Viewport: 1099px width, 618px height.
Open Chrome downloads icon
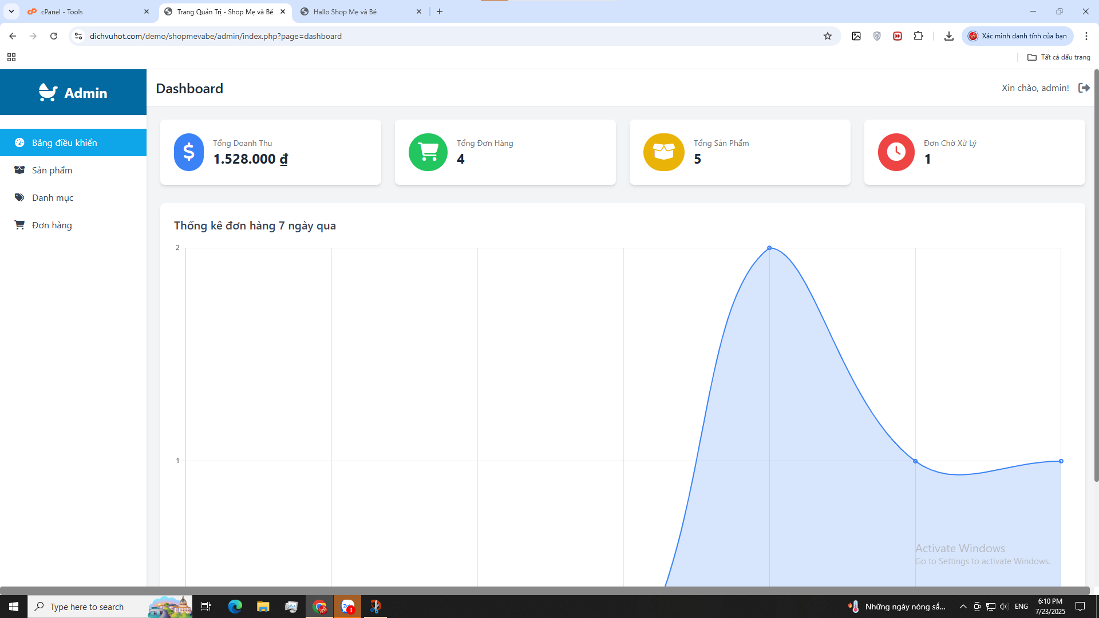point(948,36)
